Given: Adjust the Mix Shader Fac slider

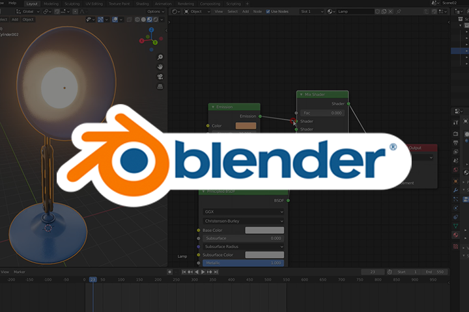Looking at the screenshot, I should click(322, 113).
